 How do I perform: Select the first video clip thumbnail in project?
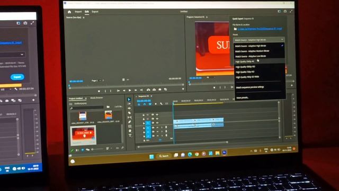[x=83, y=116]
